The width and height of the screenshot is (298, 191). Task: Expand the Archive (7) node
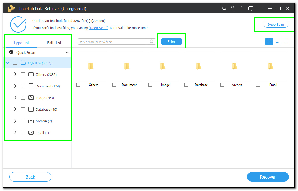(x=15, y=121)
